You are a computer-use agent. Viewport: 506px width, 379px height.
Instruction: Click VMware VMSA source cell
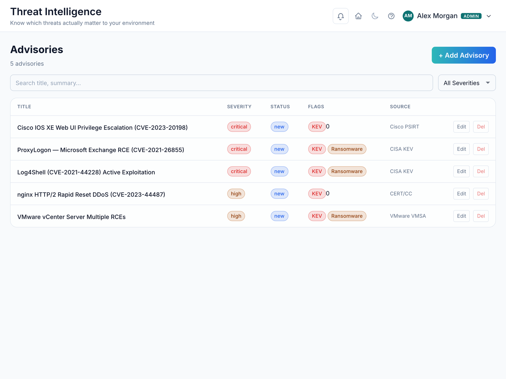(408, 216)
